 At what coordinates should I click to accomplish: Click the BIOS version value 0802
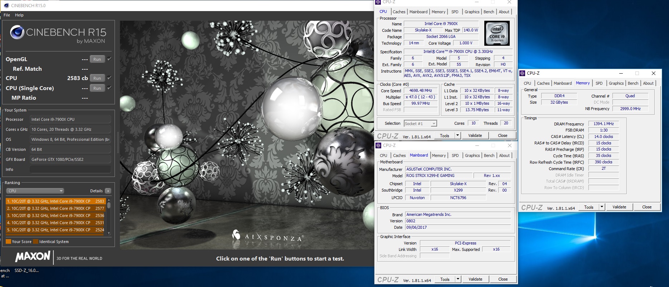[x=458, y=221]
